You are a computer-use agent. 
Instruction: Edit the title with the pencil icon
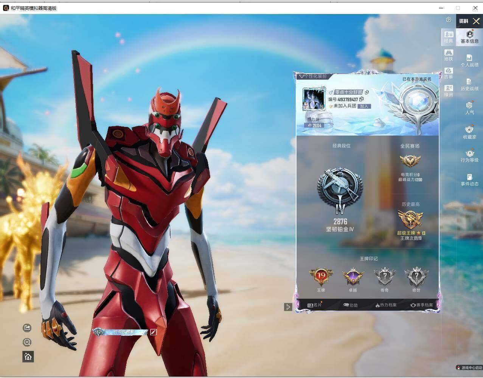click(x=153, y=332)
